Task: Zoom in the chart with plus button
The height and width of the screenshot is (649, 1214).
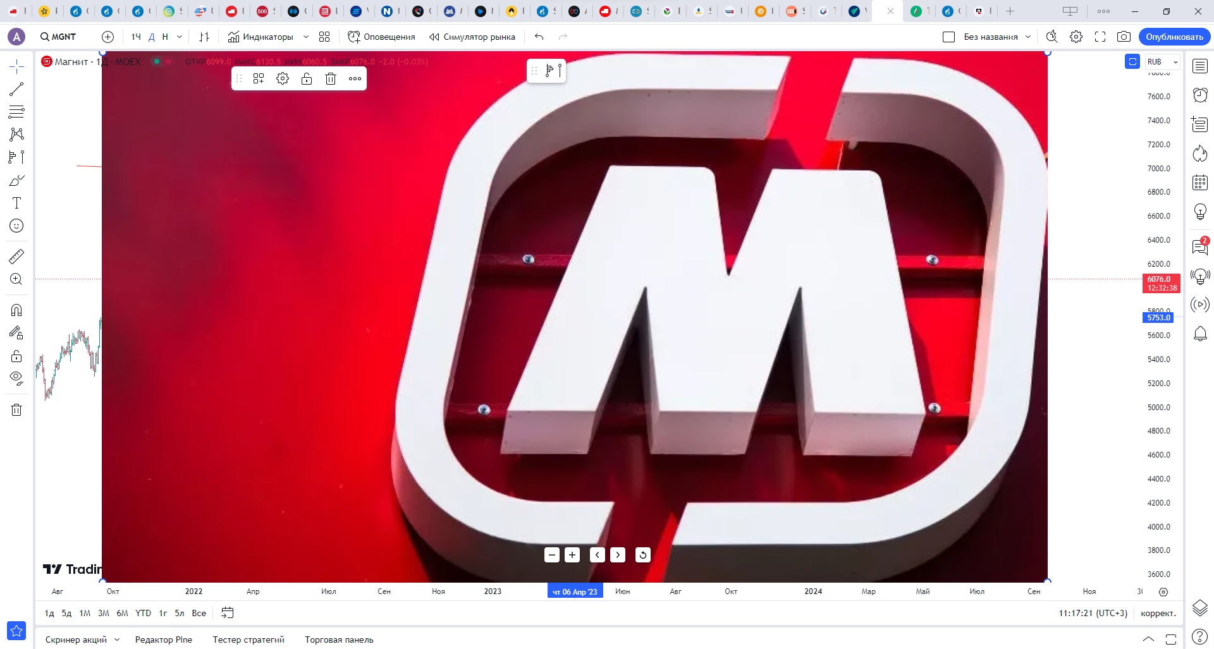Action: [x=572, y=555]
